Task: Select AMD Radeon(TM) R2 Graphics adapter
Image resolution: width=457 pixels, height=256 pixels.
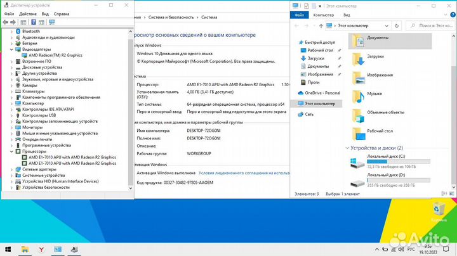Action: click(55, 55)
